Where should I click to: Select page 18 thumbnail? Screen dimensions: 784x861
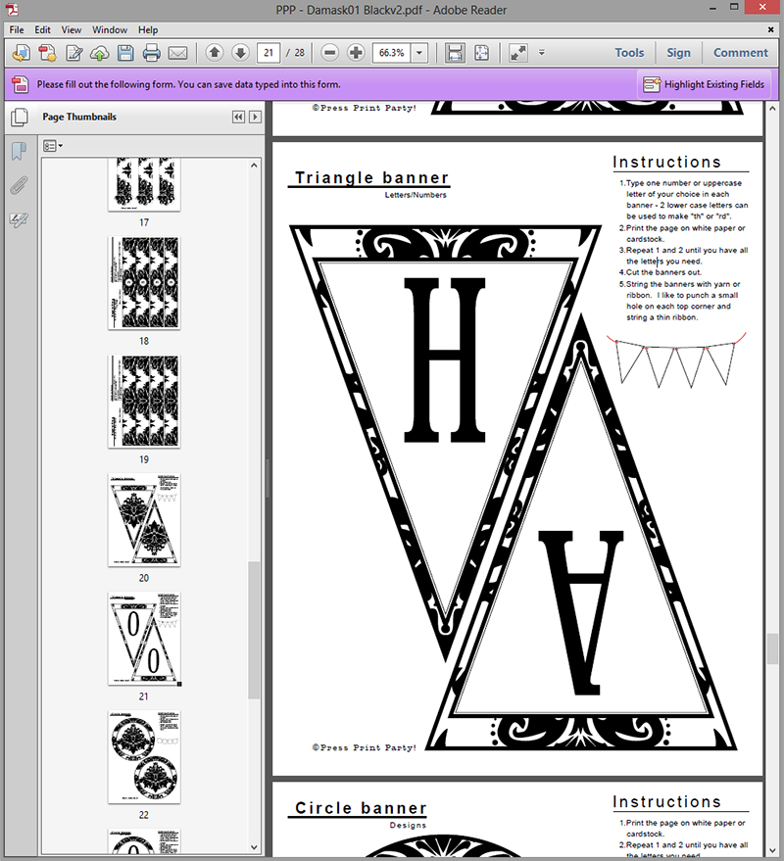point(144,283)
